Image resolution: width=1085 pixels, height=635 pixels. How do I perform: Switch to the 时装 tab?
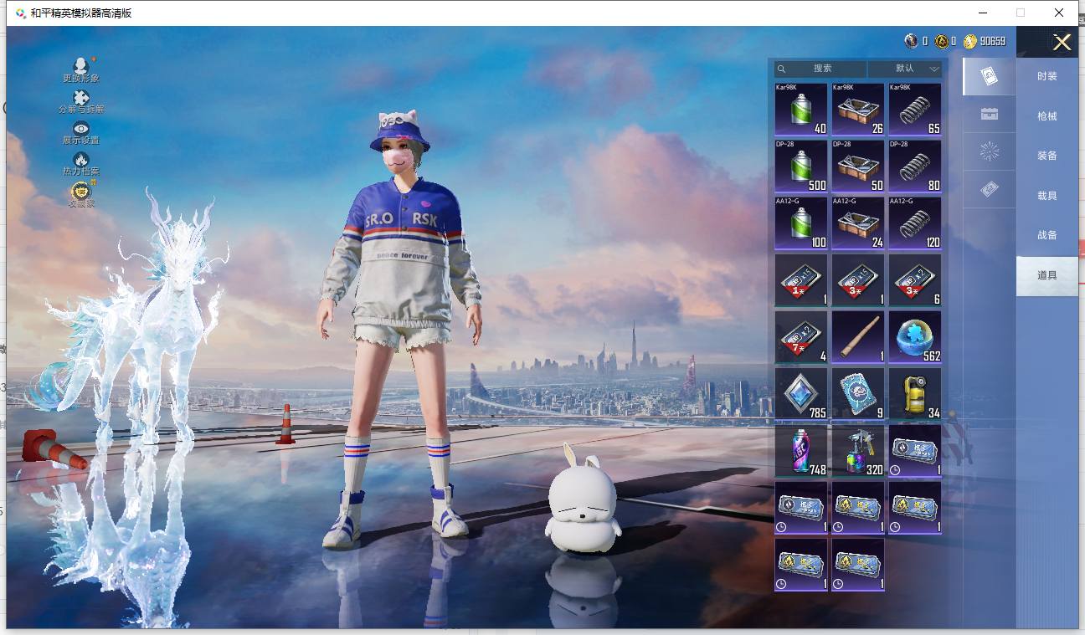point(1047,76)
